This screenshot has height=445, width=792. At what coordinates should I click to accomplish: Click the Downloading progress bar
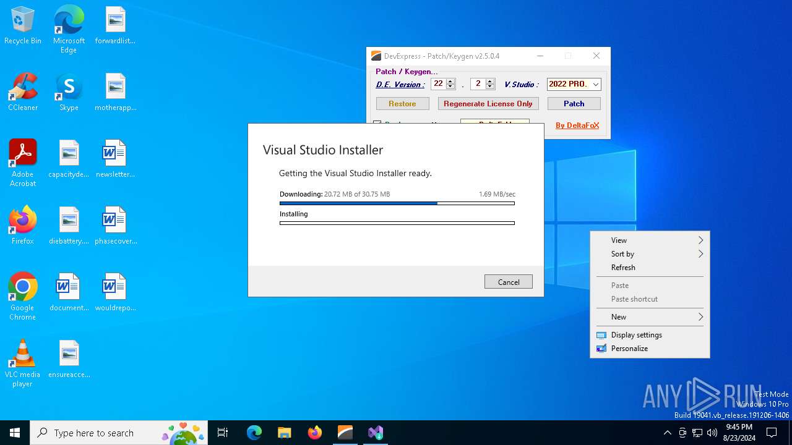(397, 203)
